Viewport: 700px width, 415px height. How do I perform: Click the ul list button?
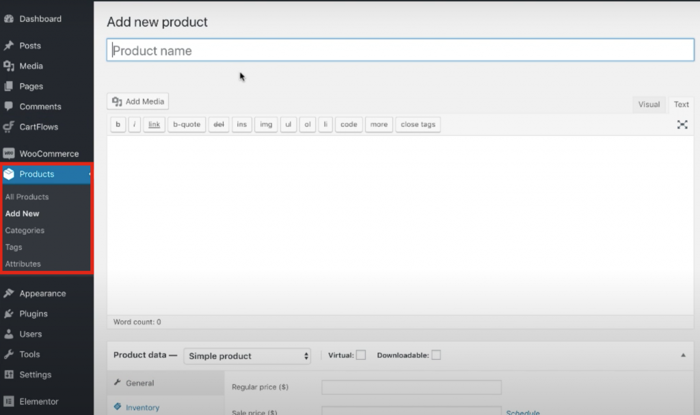point(288,124)
